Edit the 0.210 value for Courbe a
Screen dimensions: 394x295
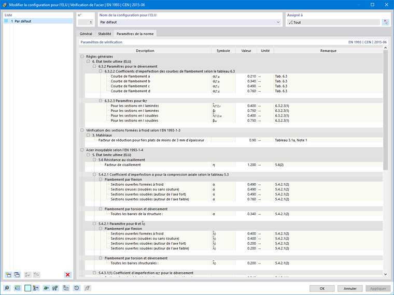[246, 76]
